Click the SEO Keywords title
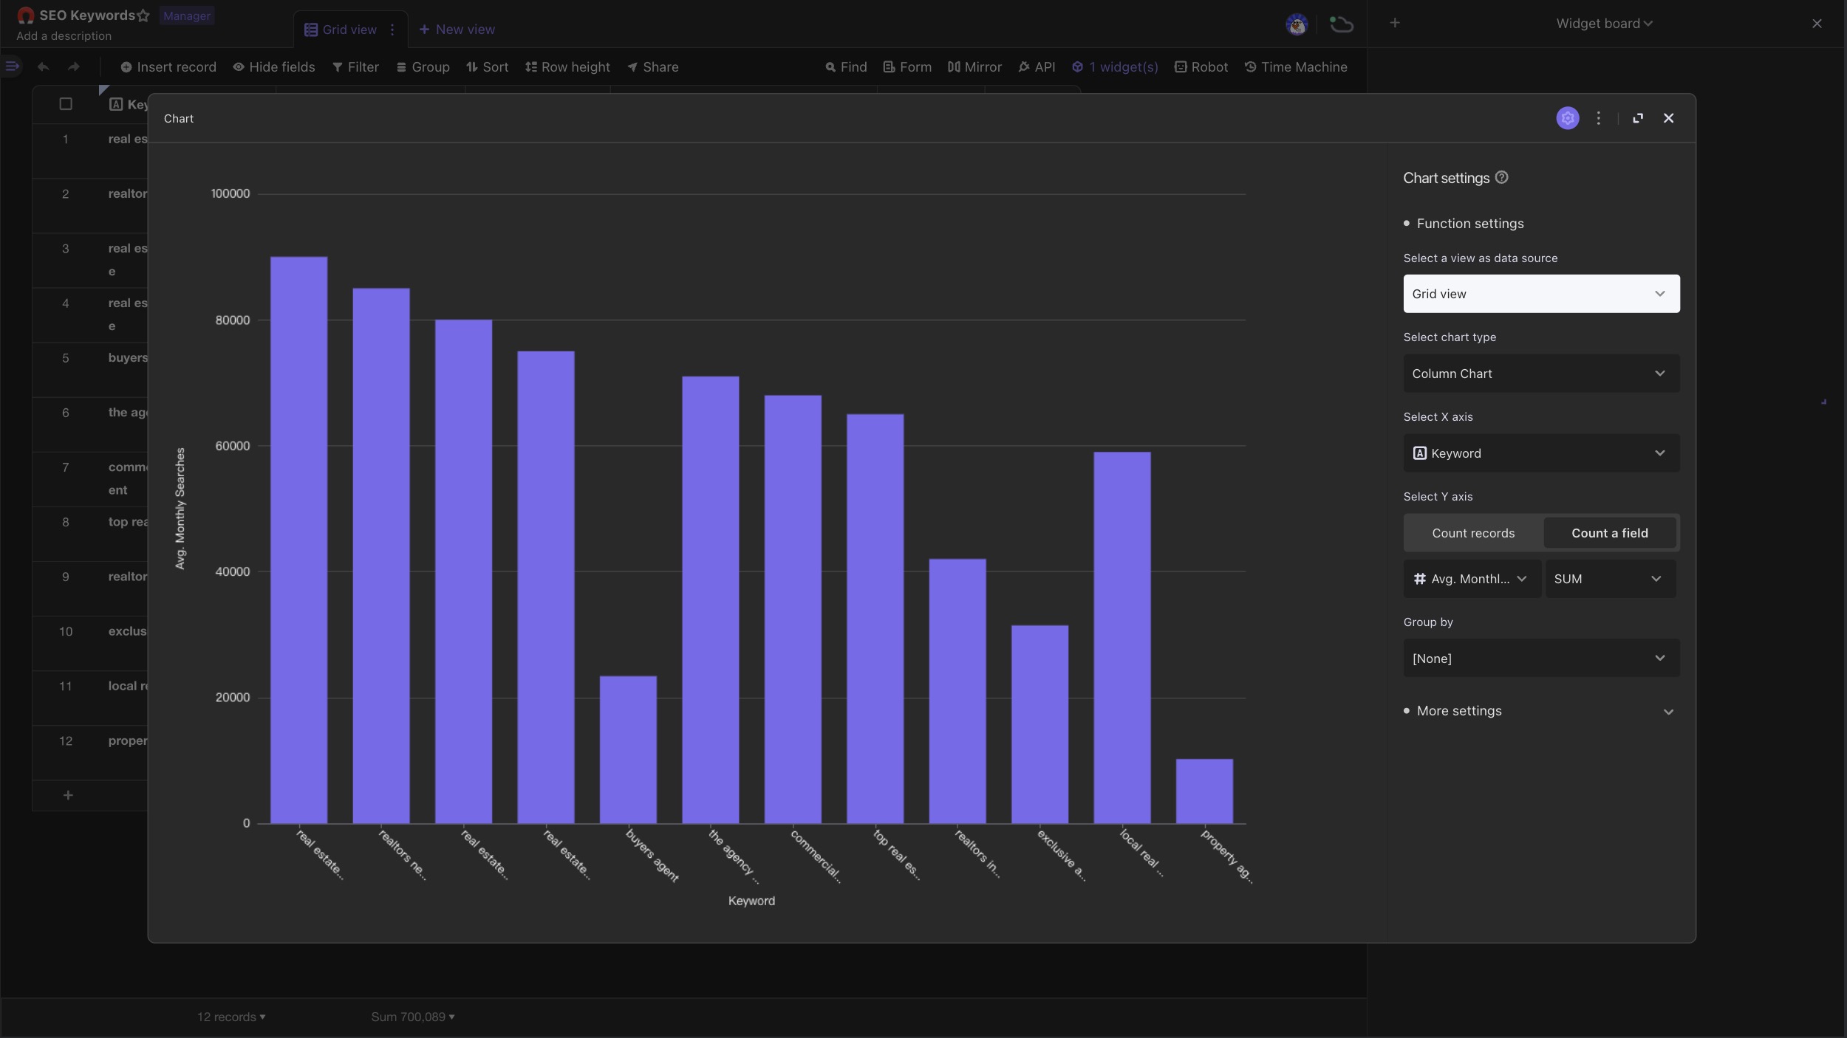The width and height of the screenshot is (1847, 1038). 87,16
